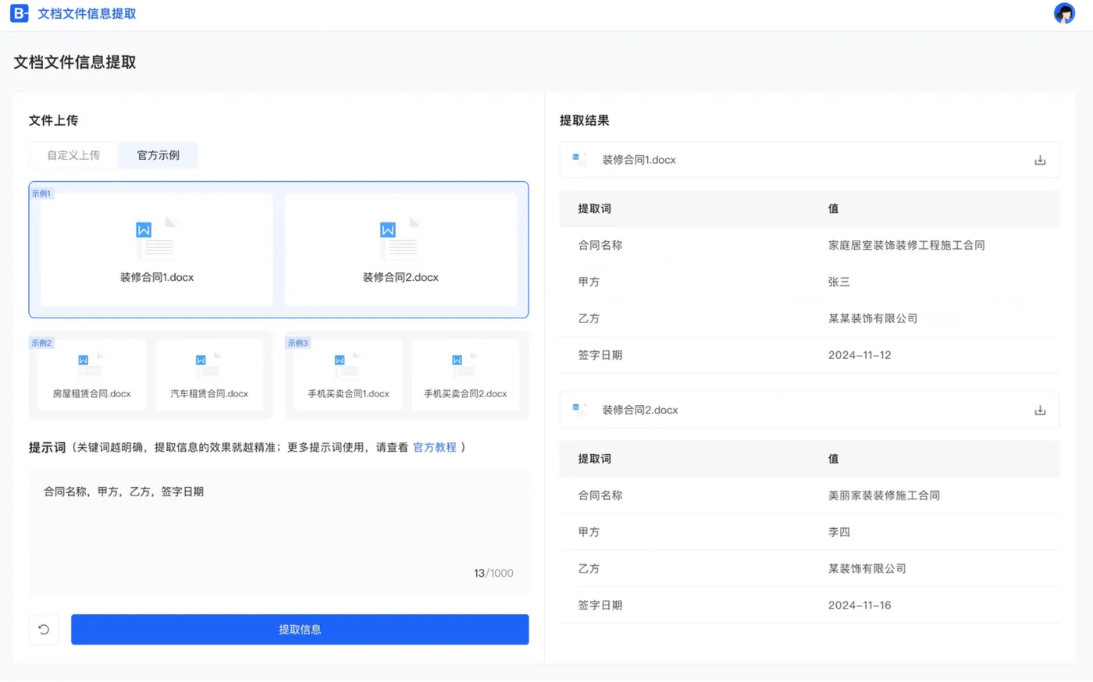Click the 提取信息 button

point(300,630)
